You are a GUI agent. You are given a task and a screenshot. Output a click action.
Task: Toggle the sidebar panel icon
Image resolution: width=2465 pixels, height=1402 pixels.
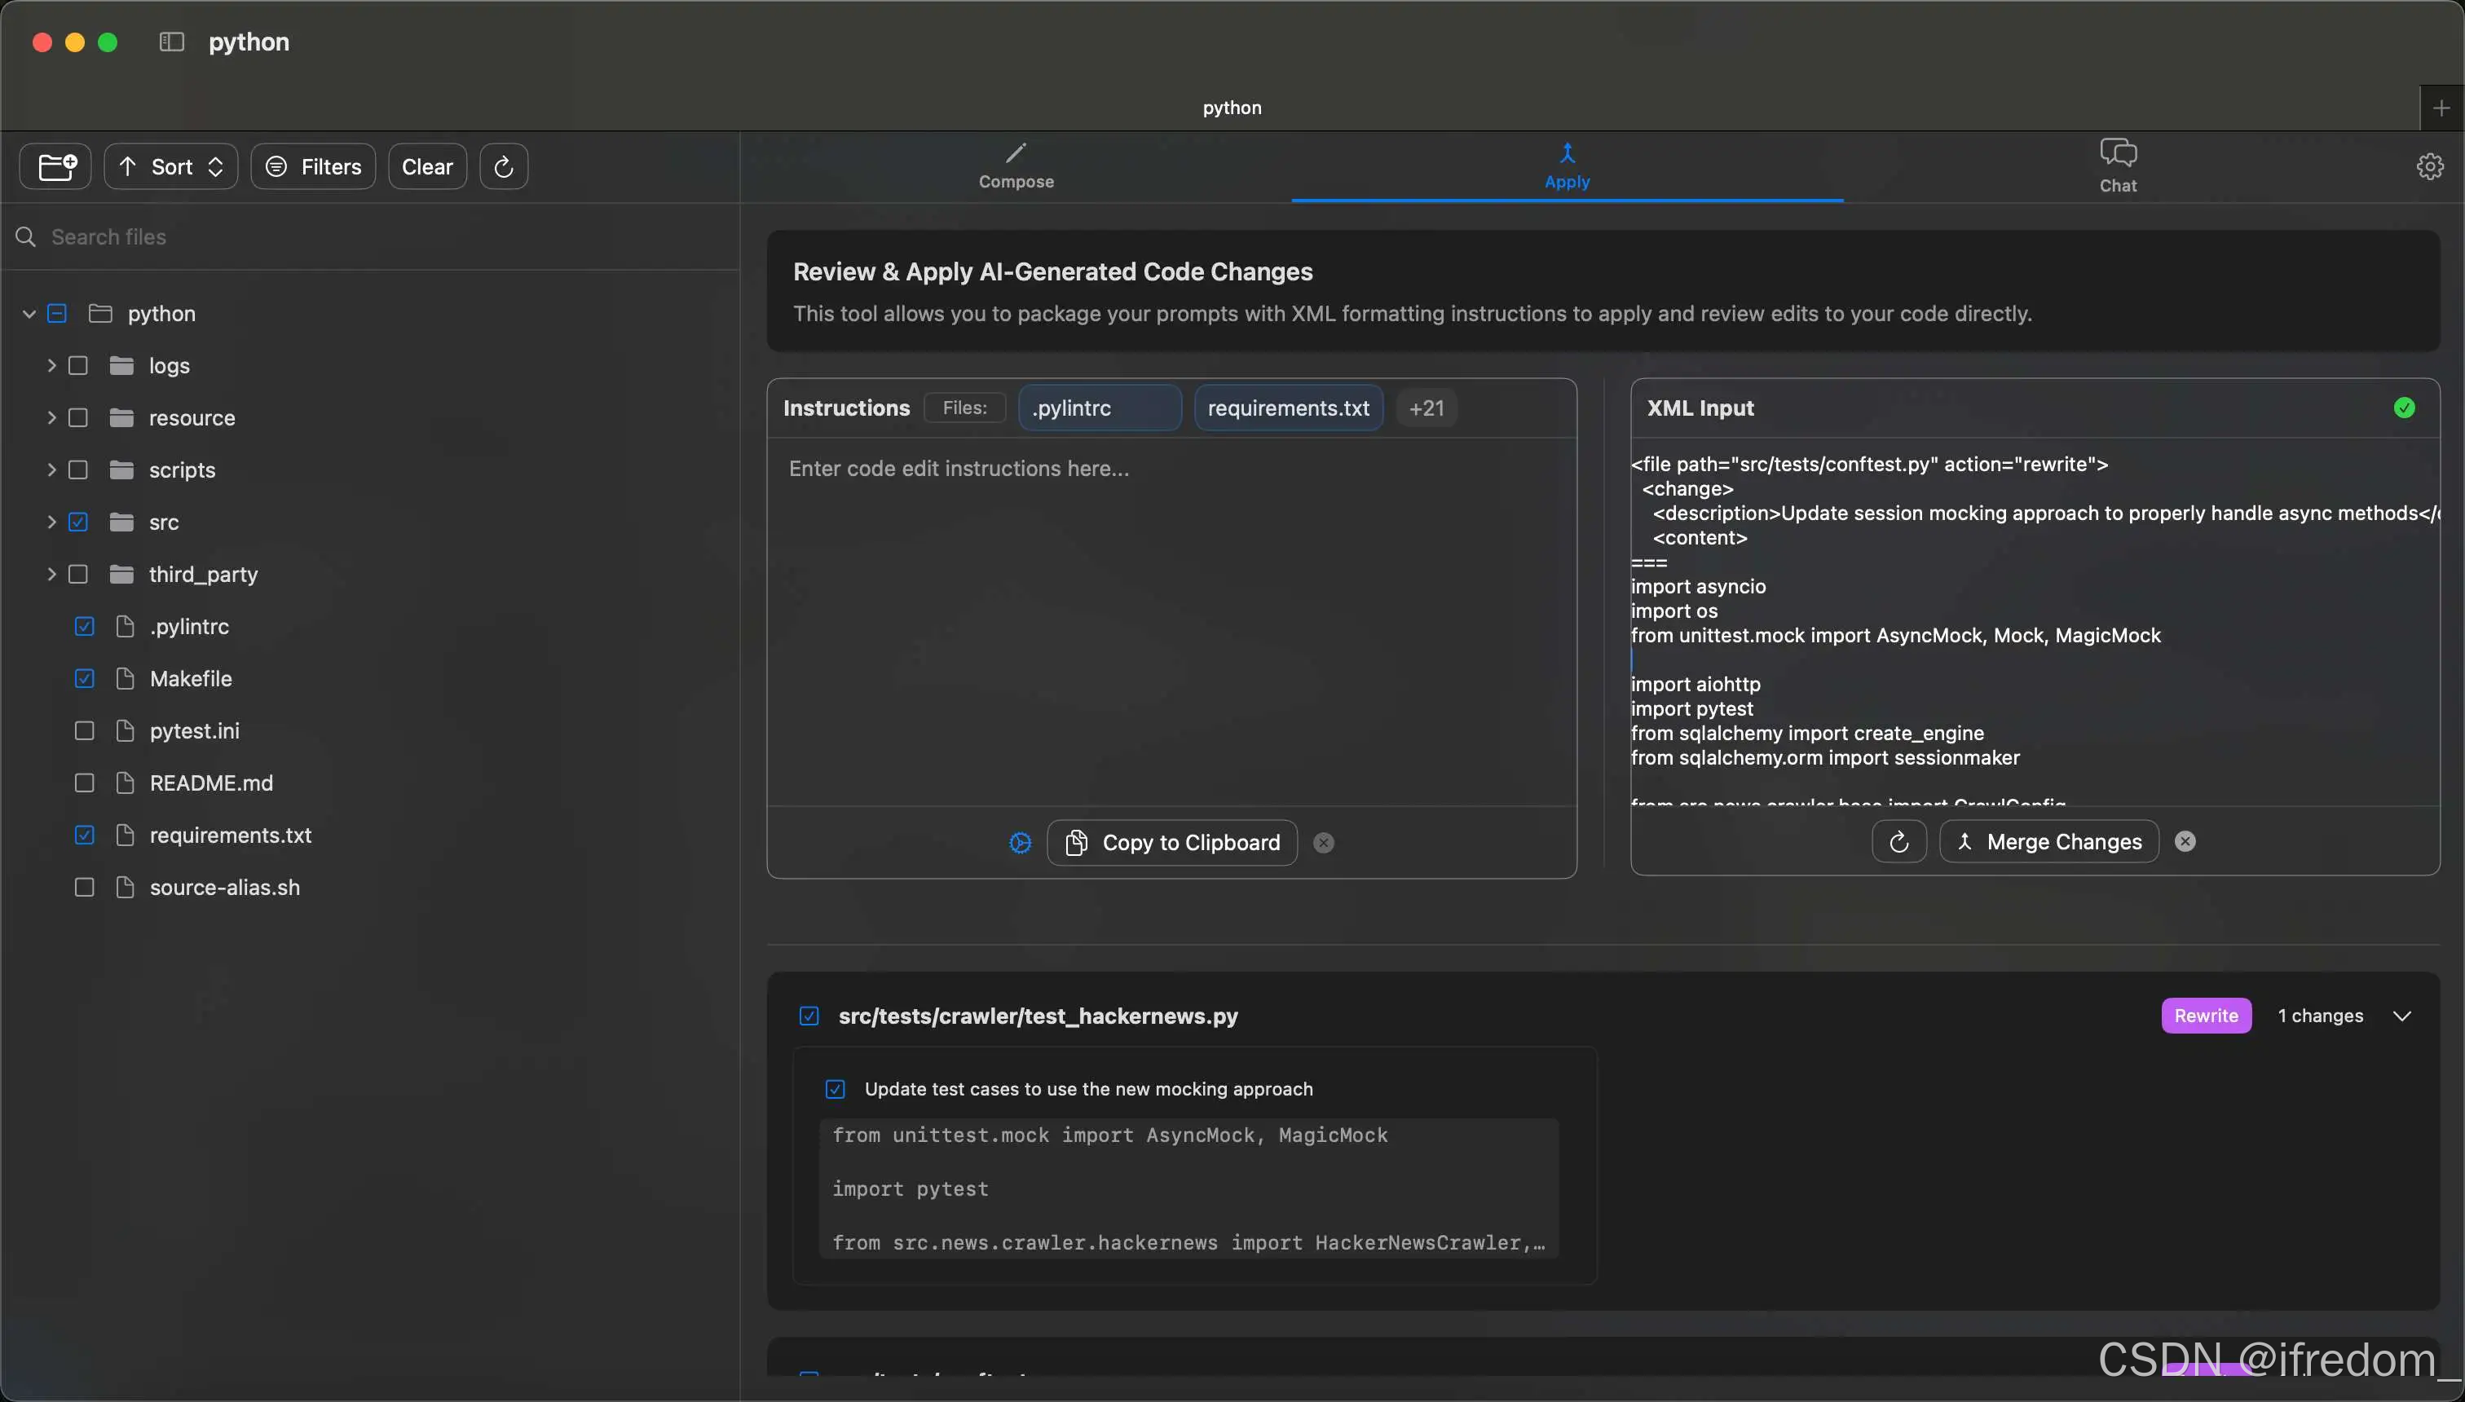pos(171,42)
